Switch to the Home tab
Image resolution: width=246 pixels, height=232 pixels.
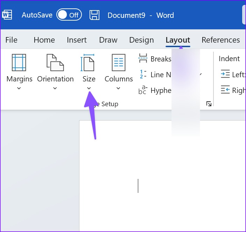coord(44,40)
